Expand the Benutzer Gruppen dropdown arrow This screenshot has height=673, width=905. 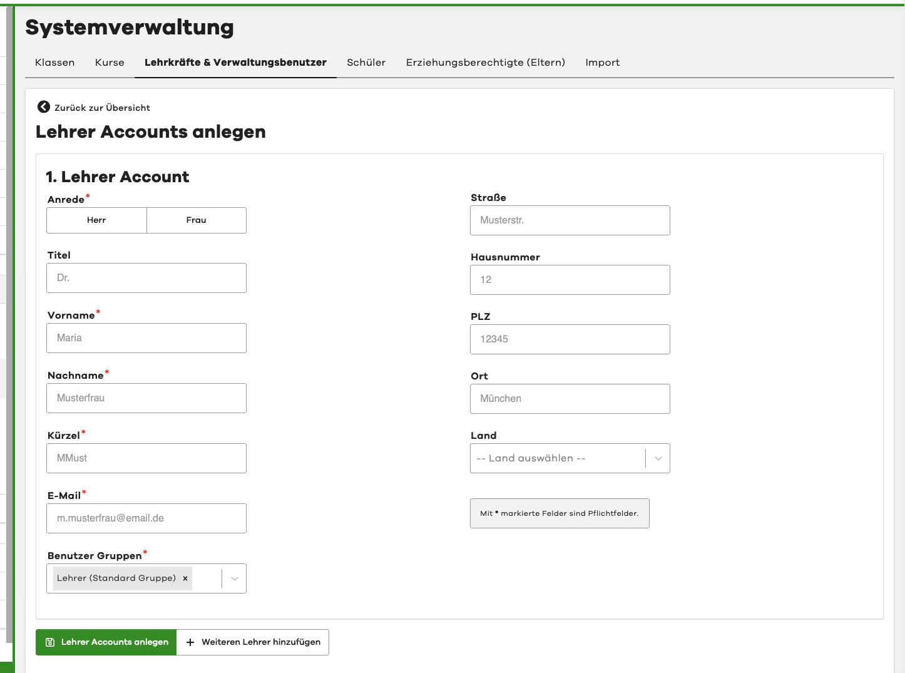235,578
